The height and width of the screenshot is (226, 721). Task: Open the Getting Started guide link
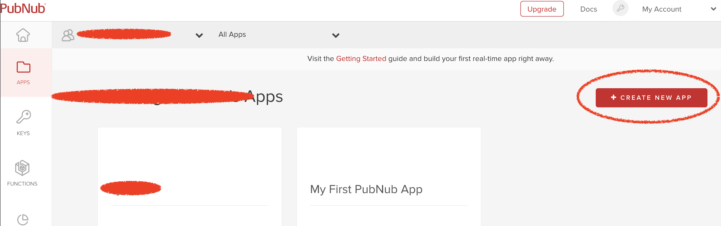pyautogui.click(x=361, y=59)
